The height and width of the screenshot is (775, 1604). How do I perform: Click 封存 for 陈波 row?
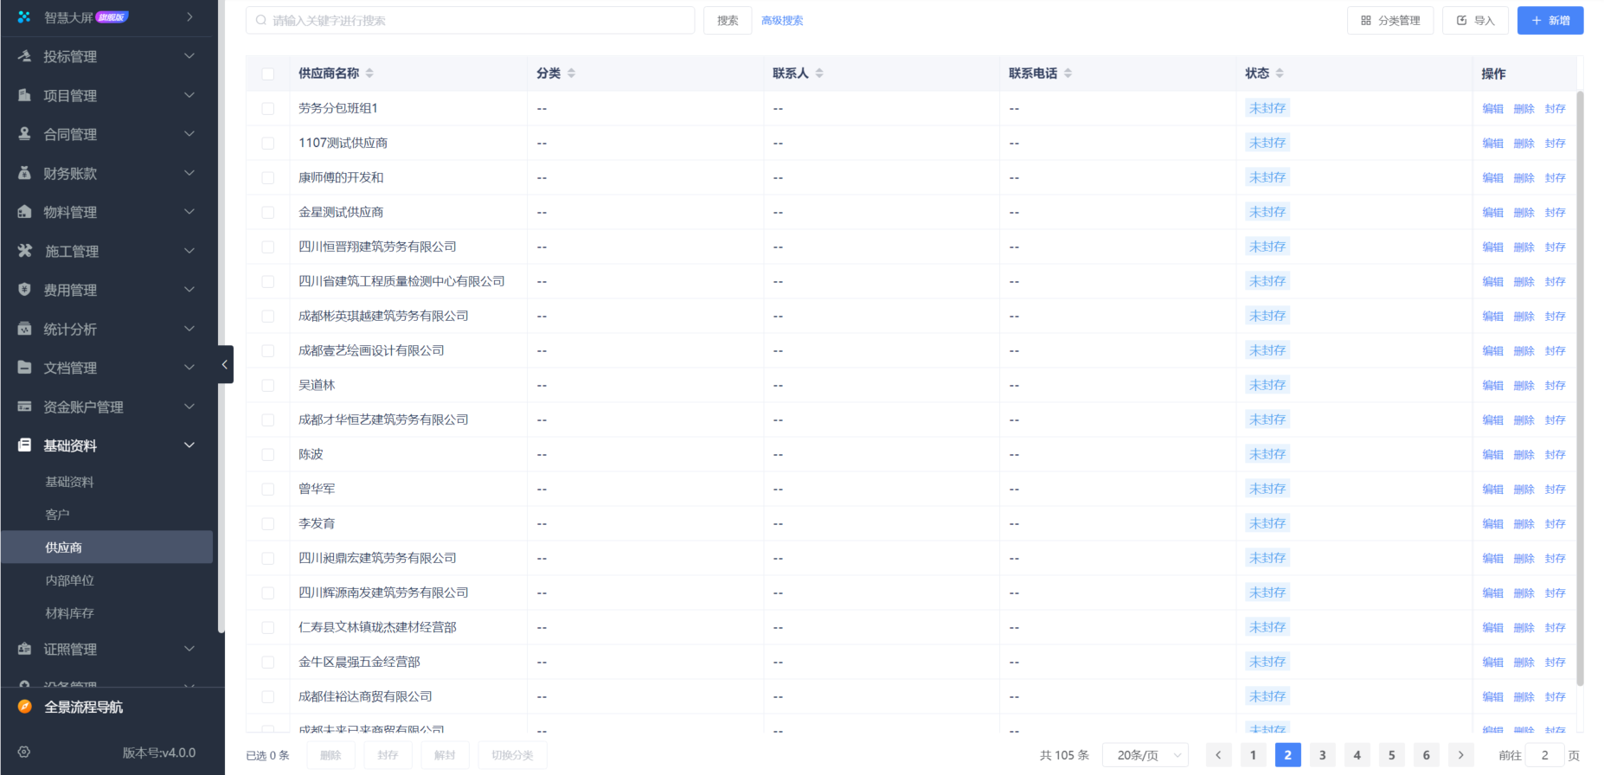[1555, 455]
